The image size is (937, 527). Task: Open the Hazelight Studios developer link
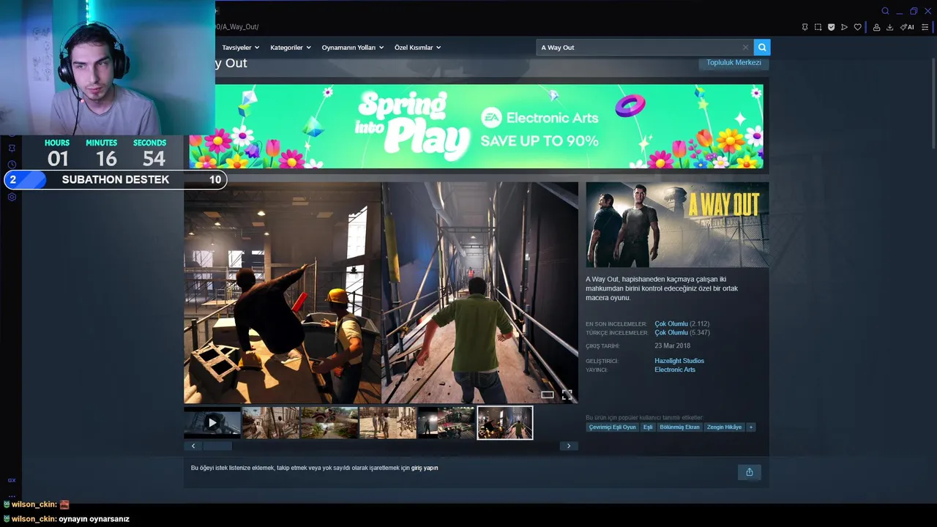pyautogui.click(x=679, y=361)
